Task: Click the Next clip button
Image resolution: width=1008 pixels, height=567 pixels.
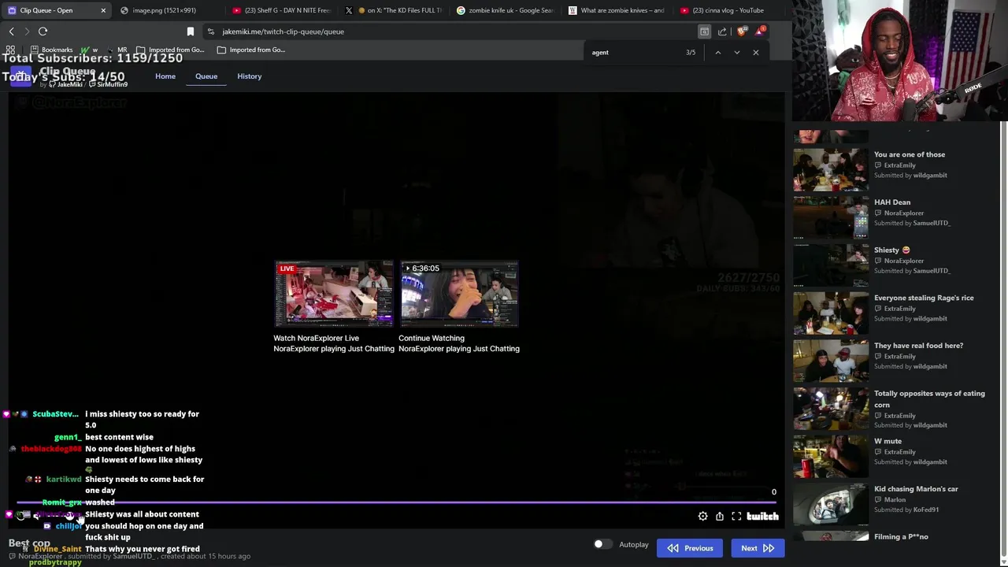Action: tap(758, 548)
